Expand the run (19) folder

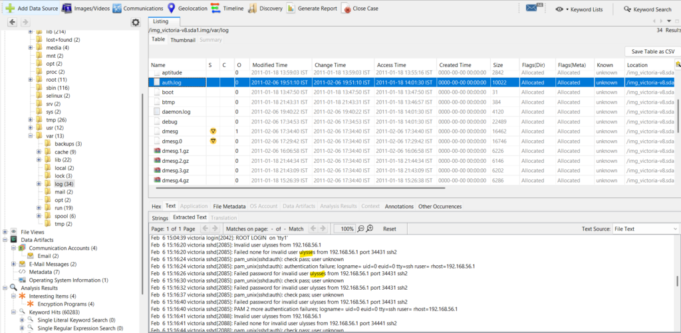[39, 208]
